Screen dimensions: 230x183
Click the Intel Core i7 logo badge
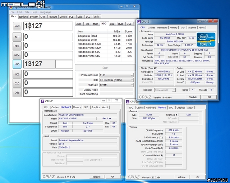point(206,40)
